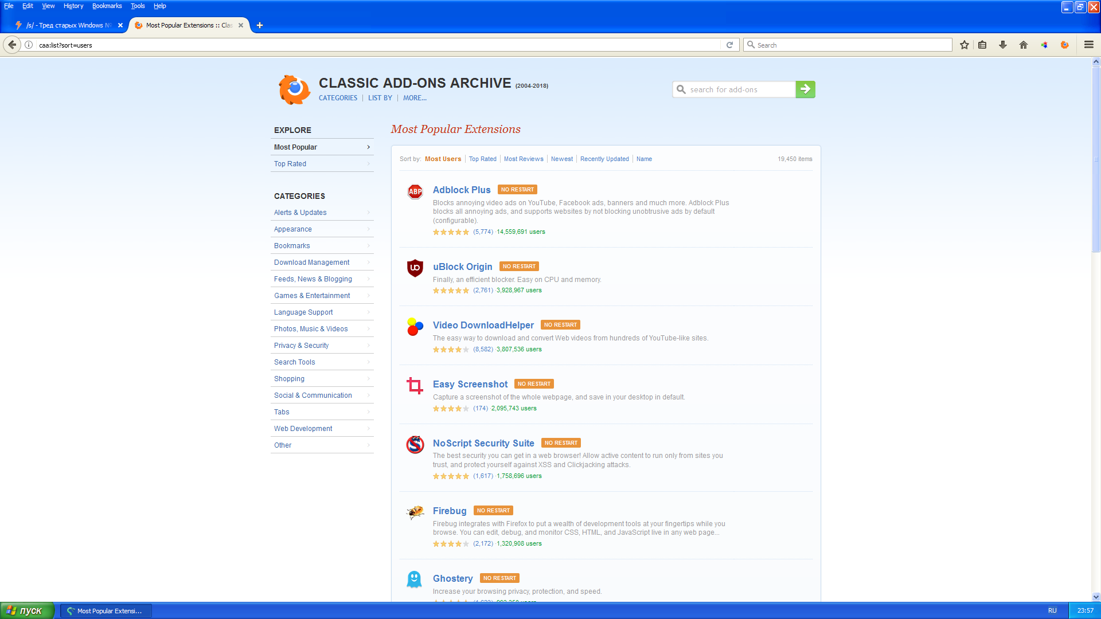Image resolution: width=1101 pixels, height=619 pixels.
Task: Click the Firebug bug icon
Action: [x=415, y=512]
